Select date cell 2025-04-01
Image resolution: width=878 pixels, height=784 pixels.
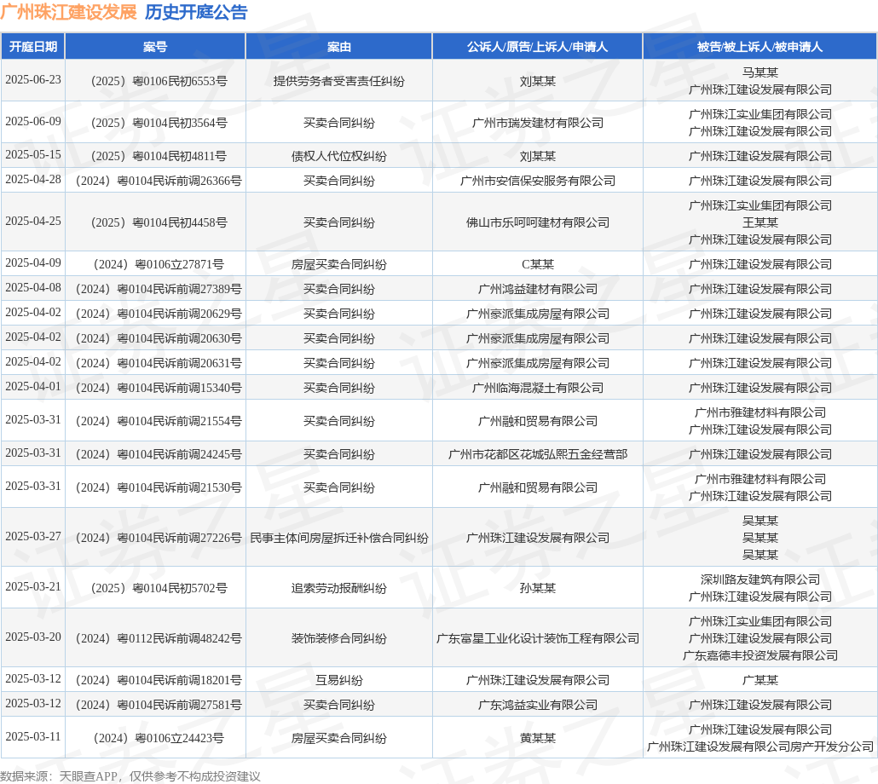33,386
